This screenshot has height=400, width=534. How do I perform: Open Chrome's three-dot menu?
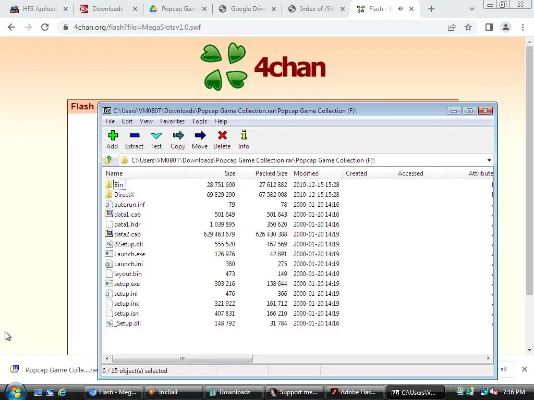pos(523,27)
